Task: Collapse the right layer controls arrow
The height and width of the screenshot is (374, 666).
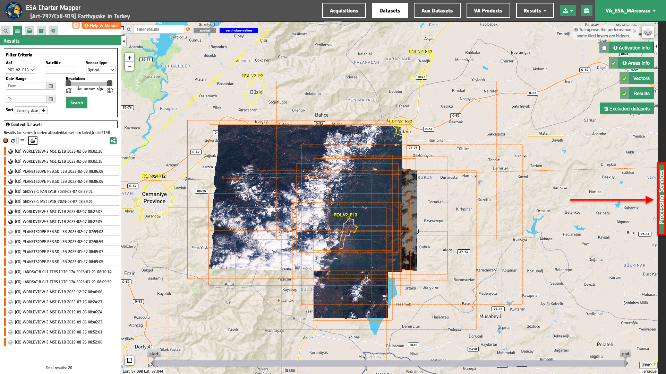Action: 656,46
